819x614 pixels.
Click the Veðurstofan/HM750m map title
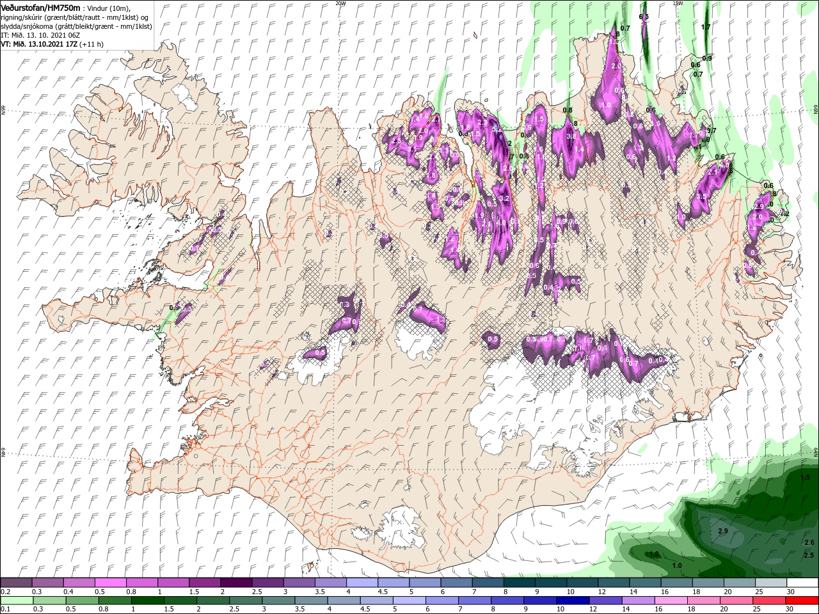pyautogui.click(x=40, y=7)
